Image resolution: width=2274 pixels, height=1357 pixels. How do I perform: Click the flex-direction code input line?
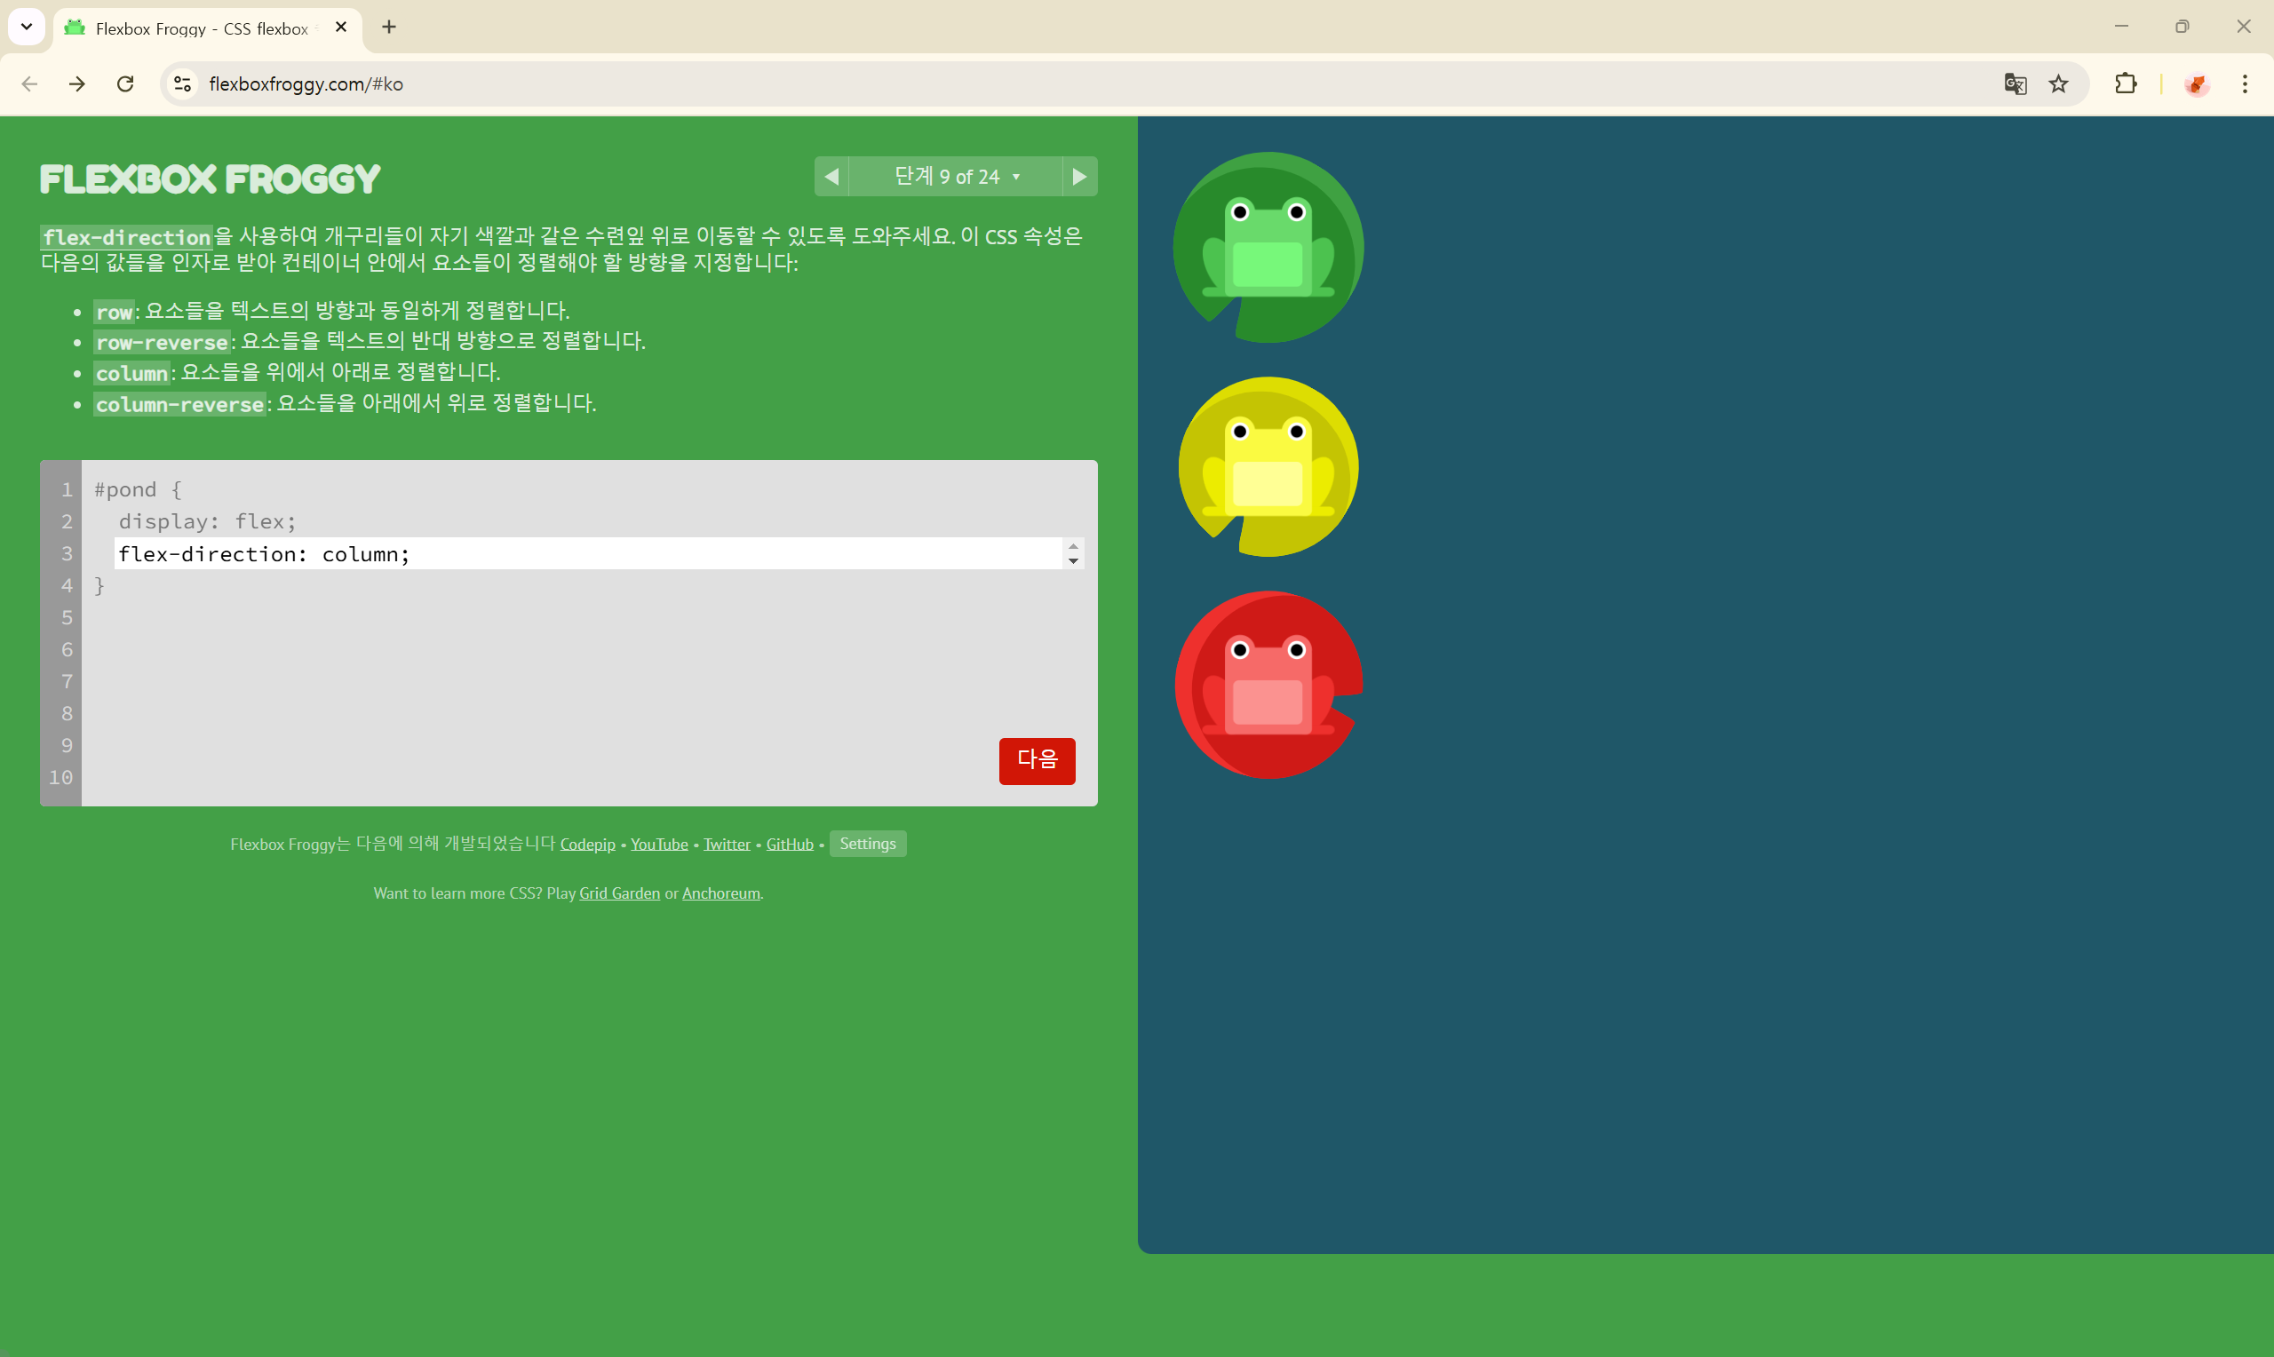pos(585,554)
